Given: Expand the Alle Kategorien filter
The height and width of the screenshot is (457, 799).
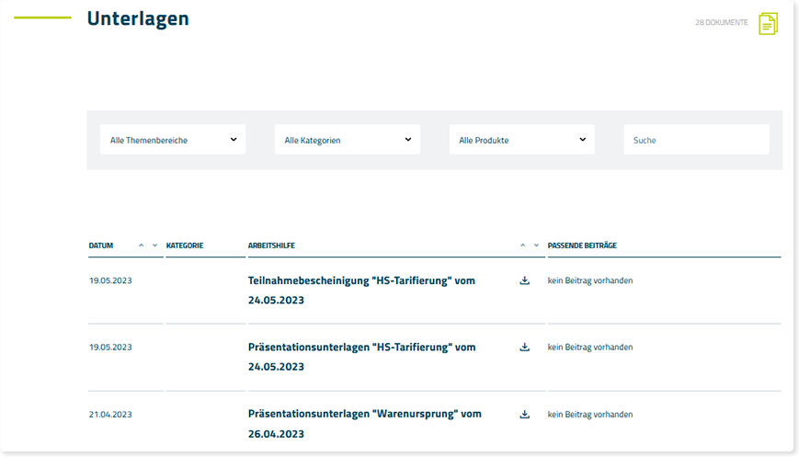Looking at the screenshot, I should [348, 140].
